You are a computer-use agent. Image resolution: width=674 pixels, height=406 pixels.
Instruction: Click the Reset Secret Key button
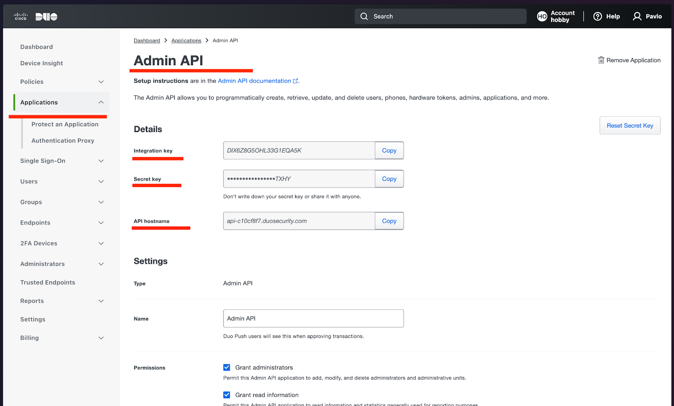630,126
